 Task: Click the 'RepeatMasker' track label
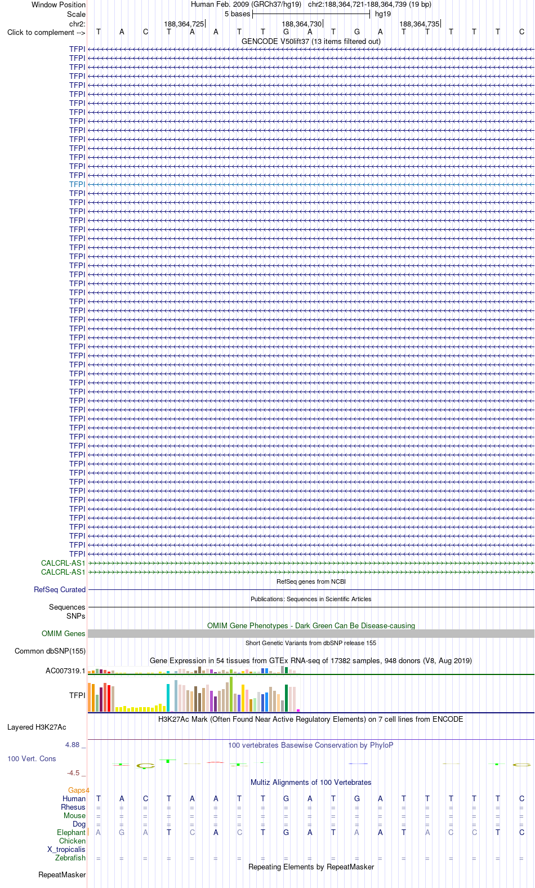click(x=62, y=874)
